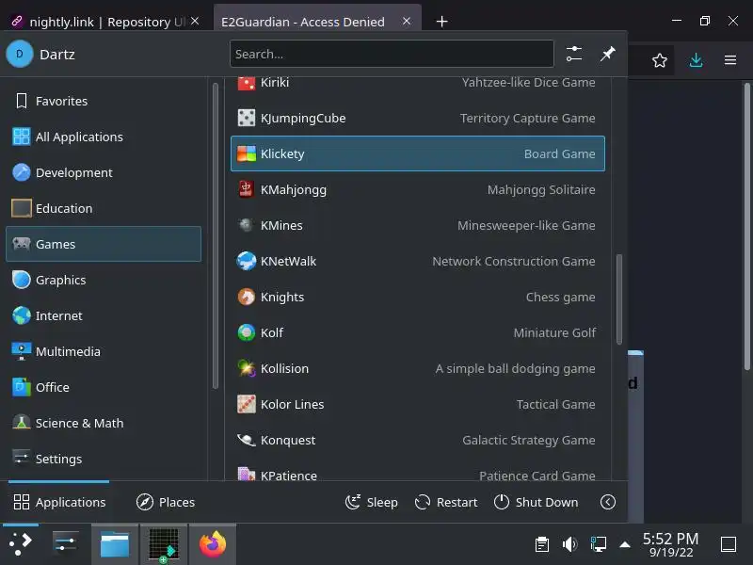Open clipboard tray icon
753x565 pixels.
(542, 544)
